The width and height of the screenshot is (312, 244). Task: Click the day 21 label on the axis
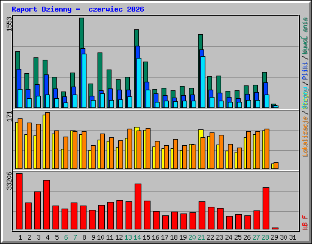pyautogui.click(x=201, y=237)
